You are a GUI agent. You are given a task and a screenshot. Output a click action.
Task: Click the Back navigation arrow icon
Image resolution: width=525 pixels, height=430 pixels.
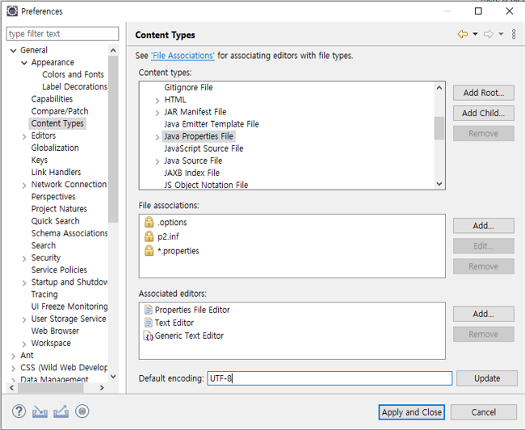tap(463, 34)
